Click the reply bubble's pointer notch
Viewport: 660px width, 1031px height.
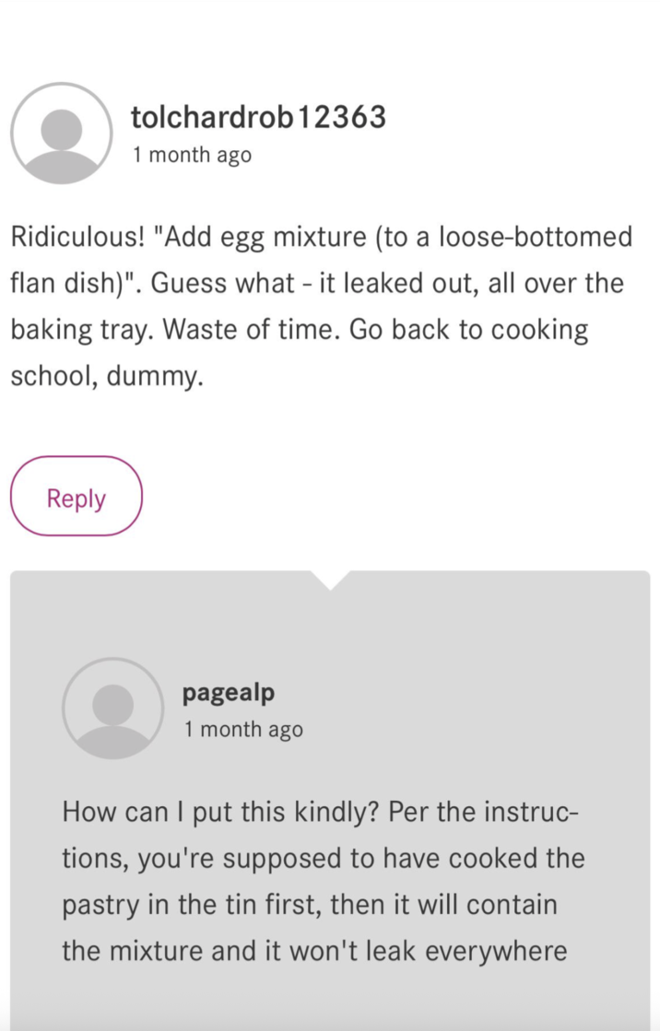click(330, 580)
